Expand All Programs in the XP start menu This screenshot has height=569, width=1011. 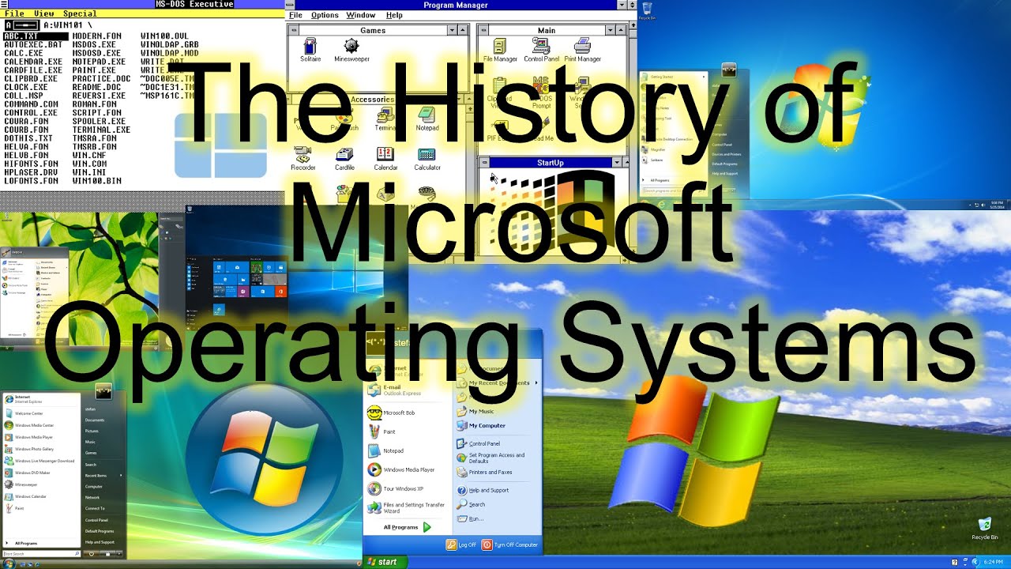pyautogui.click(x=407, y=527)
